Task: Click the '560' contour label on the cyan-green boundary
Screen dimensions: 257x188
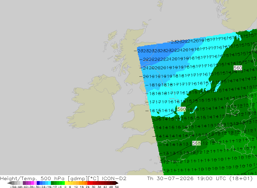Action: 181,109
